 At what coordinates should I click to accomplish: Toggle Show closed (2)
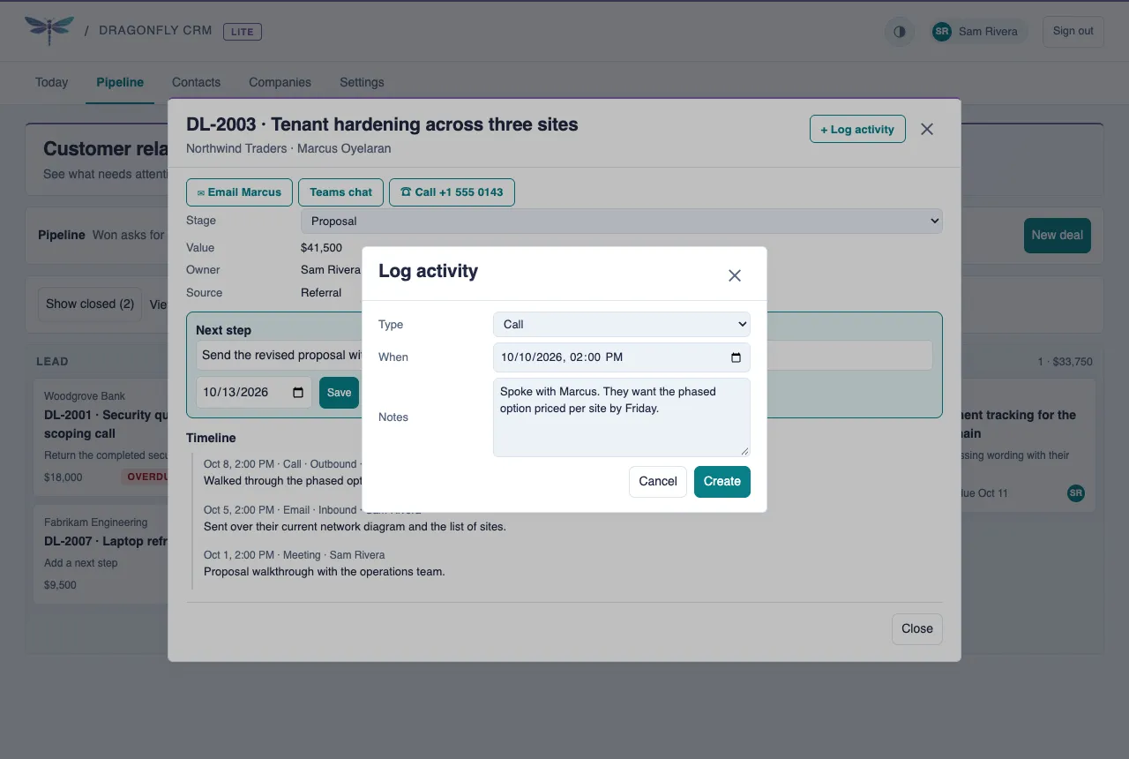click(x=90, y=304)
